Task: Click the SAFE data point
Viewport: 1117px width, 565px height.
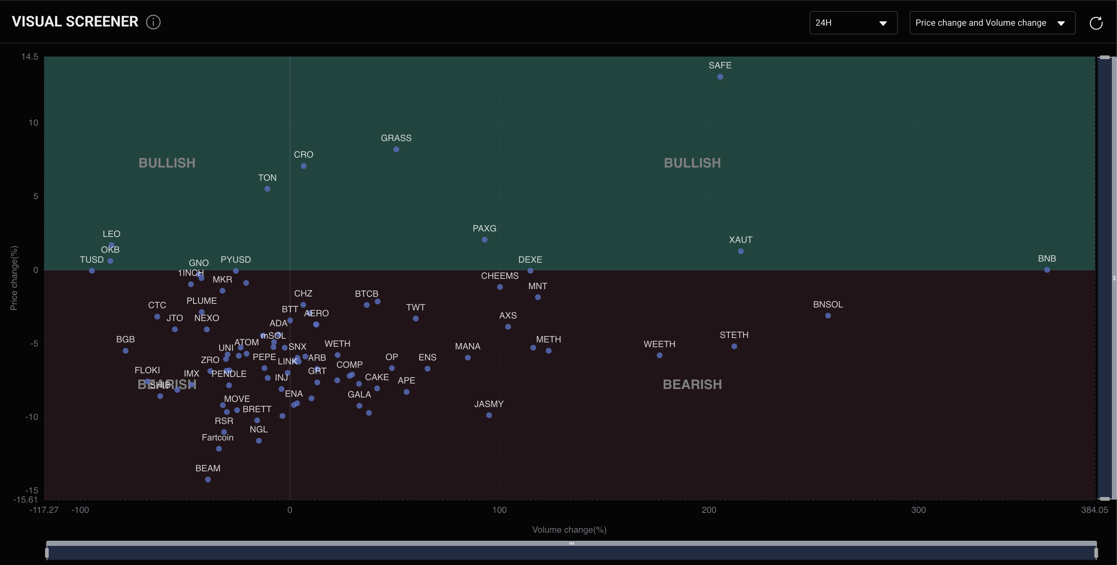Action: [x=720, y=77]
